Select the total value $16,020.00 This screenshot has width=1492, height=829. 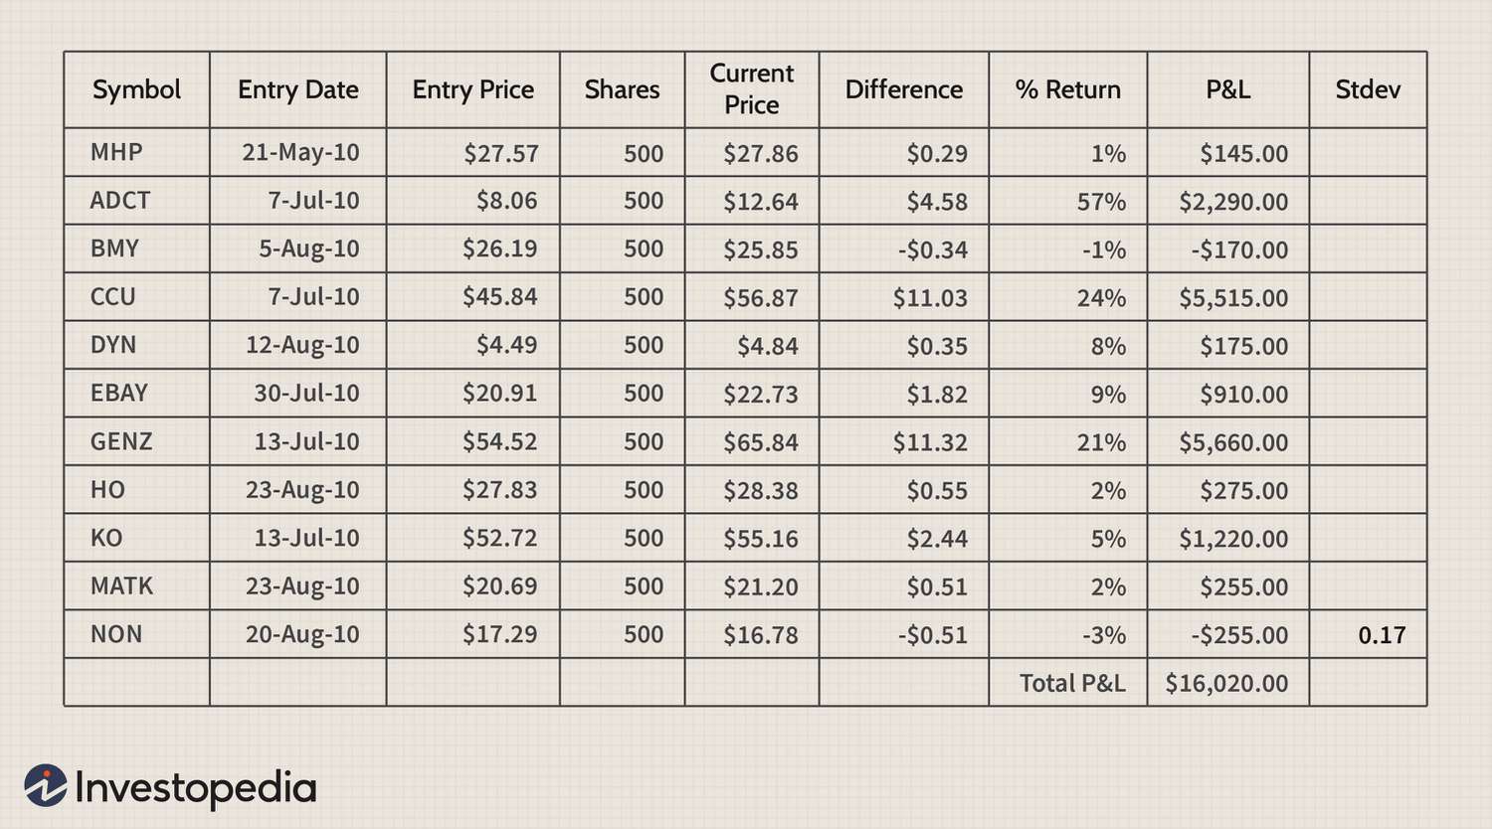tap(1227, 683)
